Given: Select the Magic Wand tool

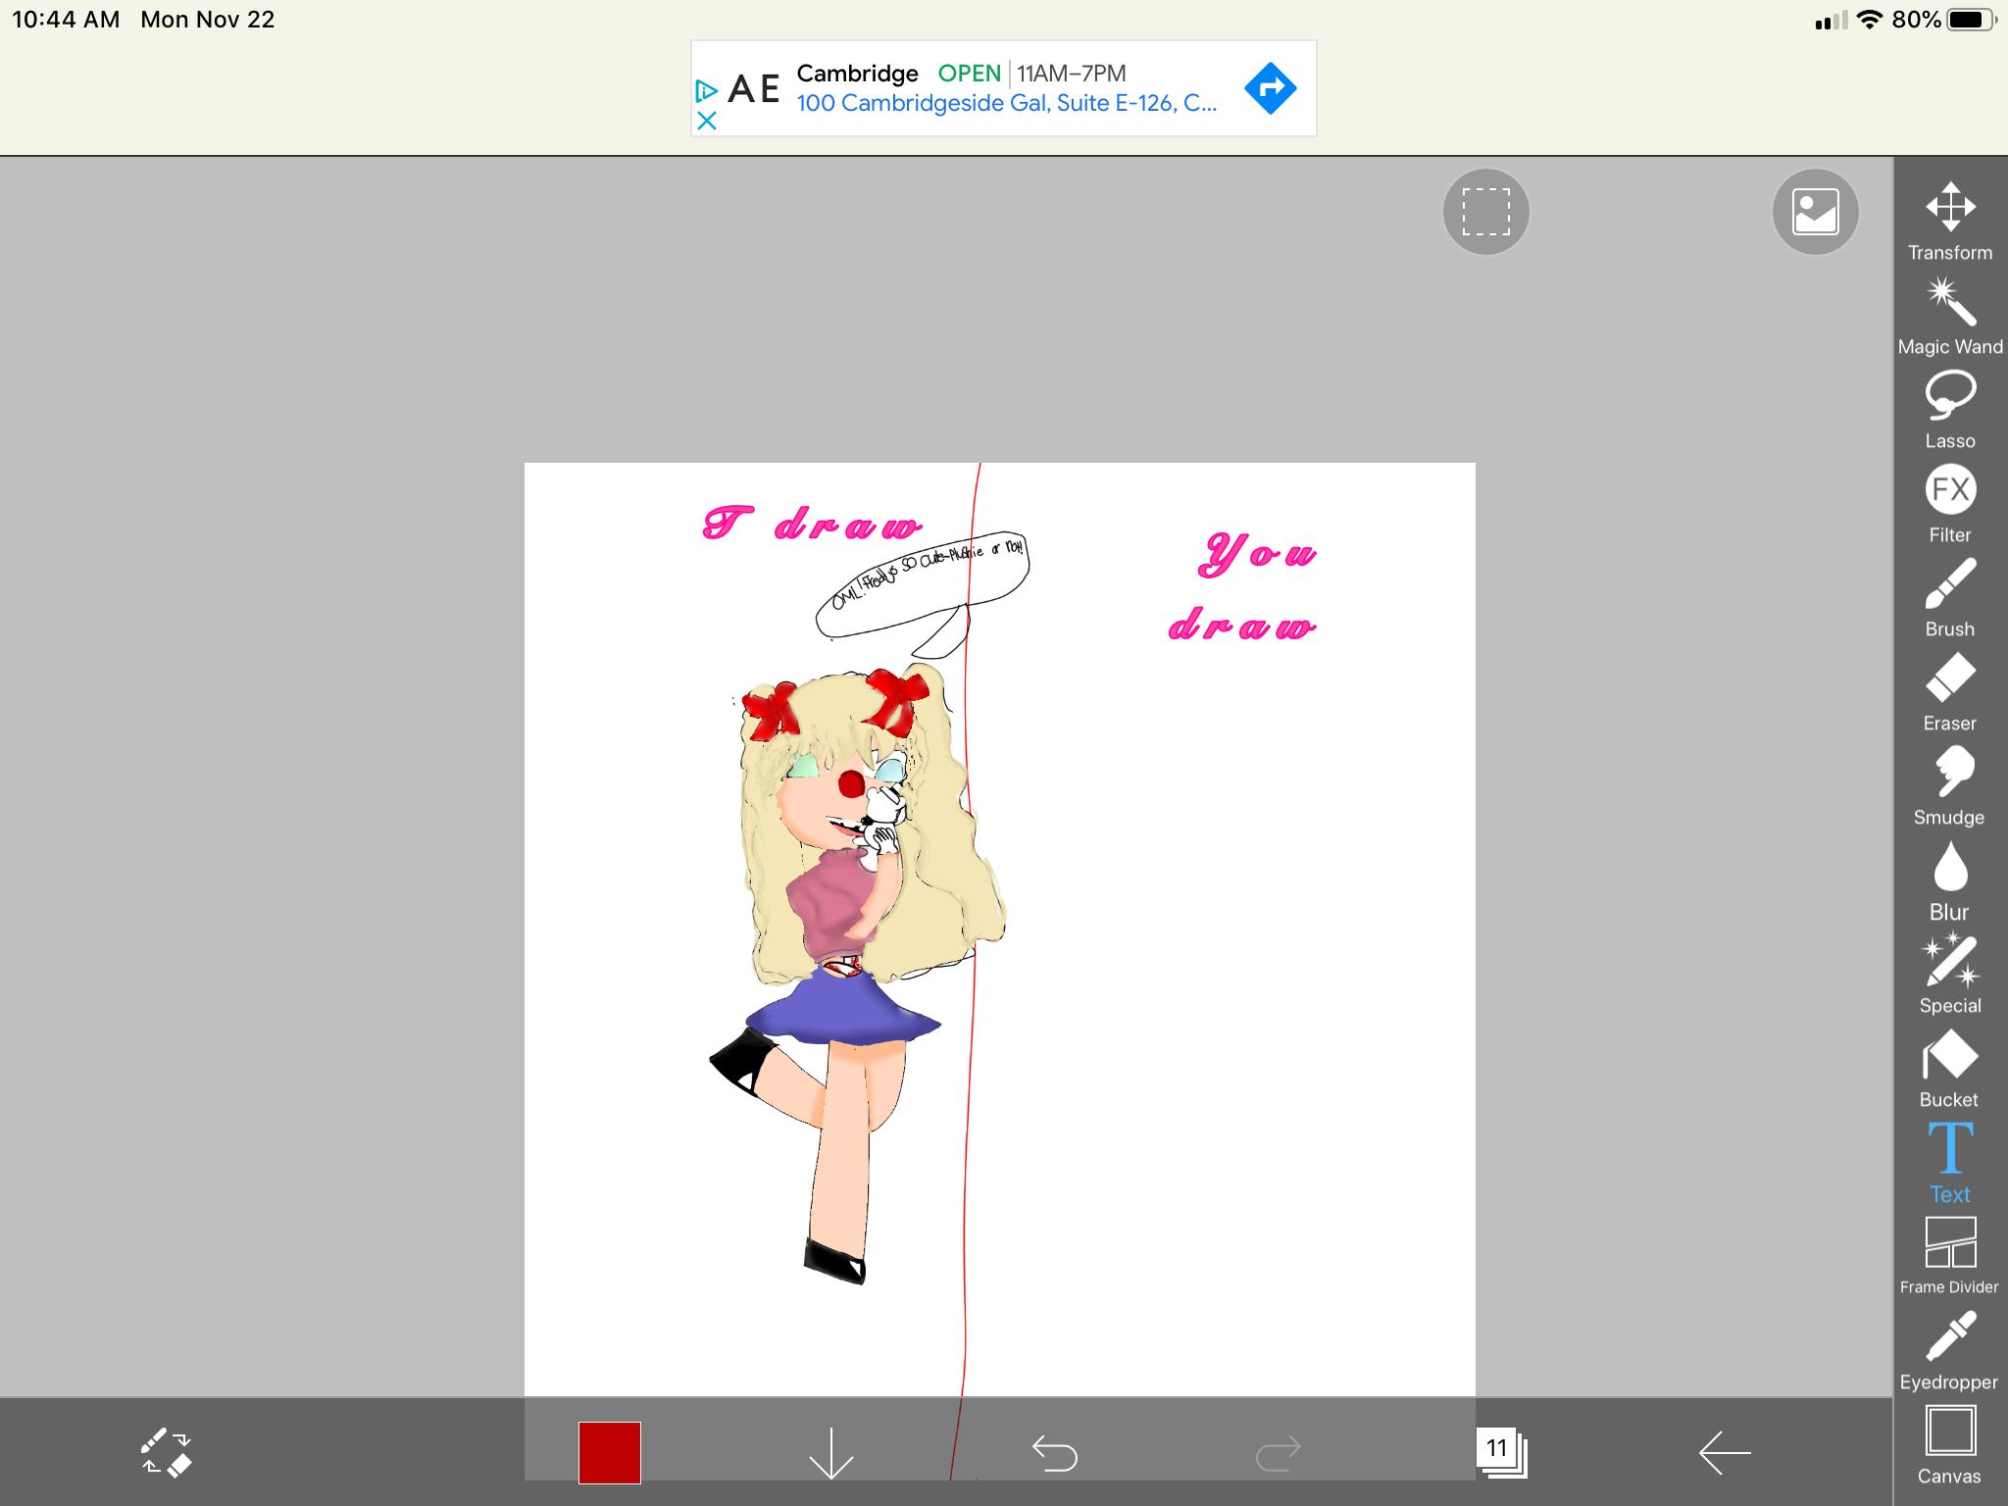Looking at the screenshot, I should click(x=1949, y=304).
